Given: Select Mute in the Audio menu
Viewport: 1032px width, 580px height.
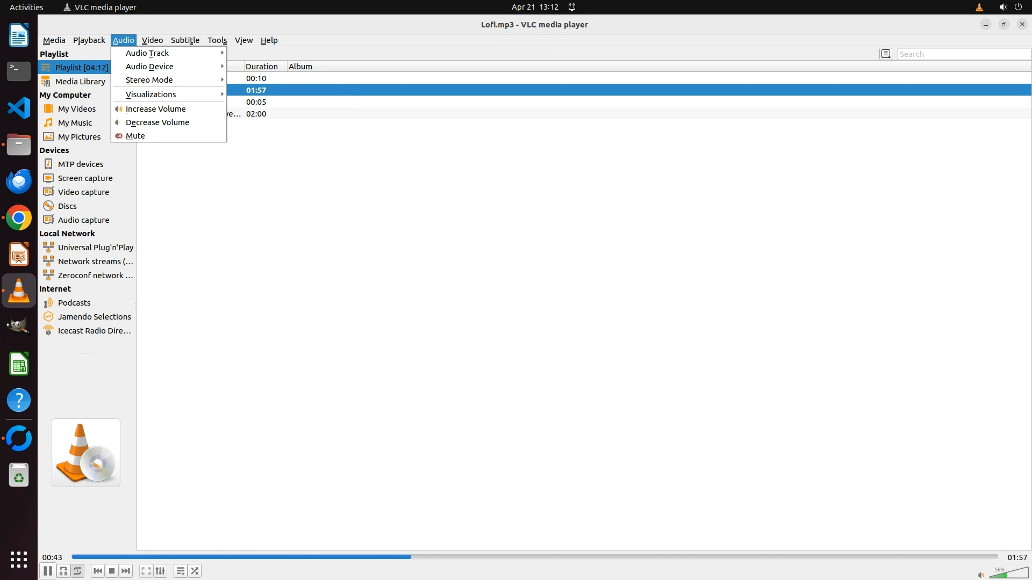Looking at the screenshot, I should tap(135, 136).
